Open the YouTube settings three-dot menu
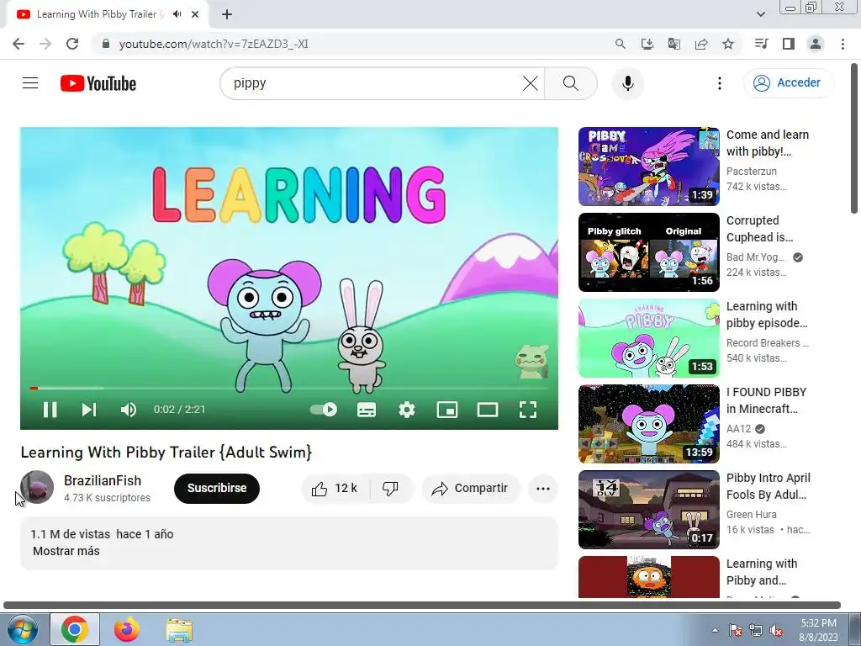Viewport: 861px width, 646px height. click(x=720, y=83)
